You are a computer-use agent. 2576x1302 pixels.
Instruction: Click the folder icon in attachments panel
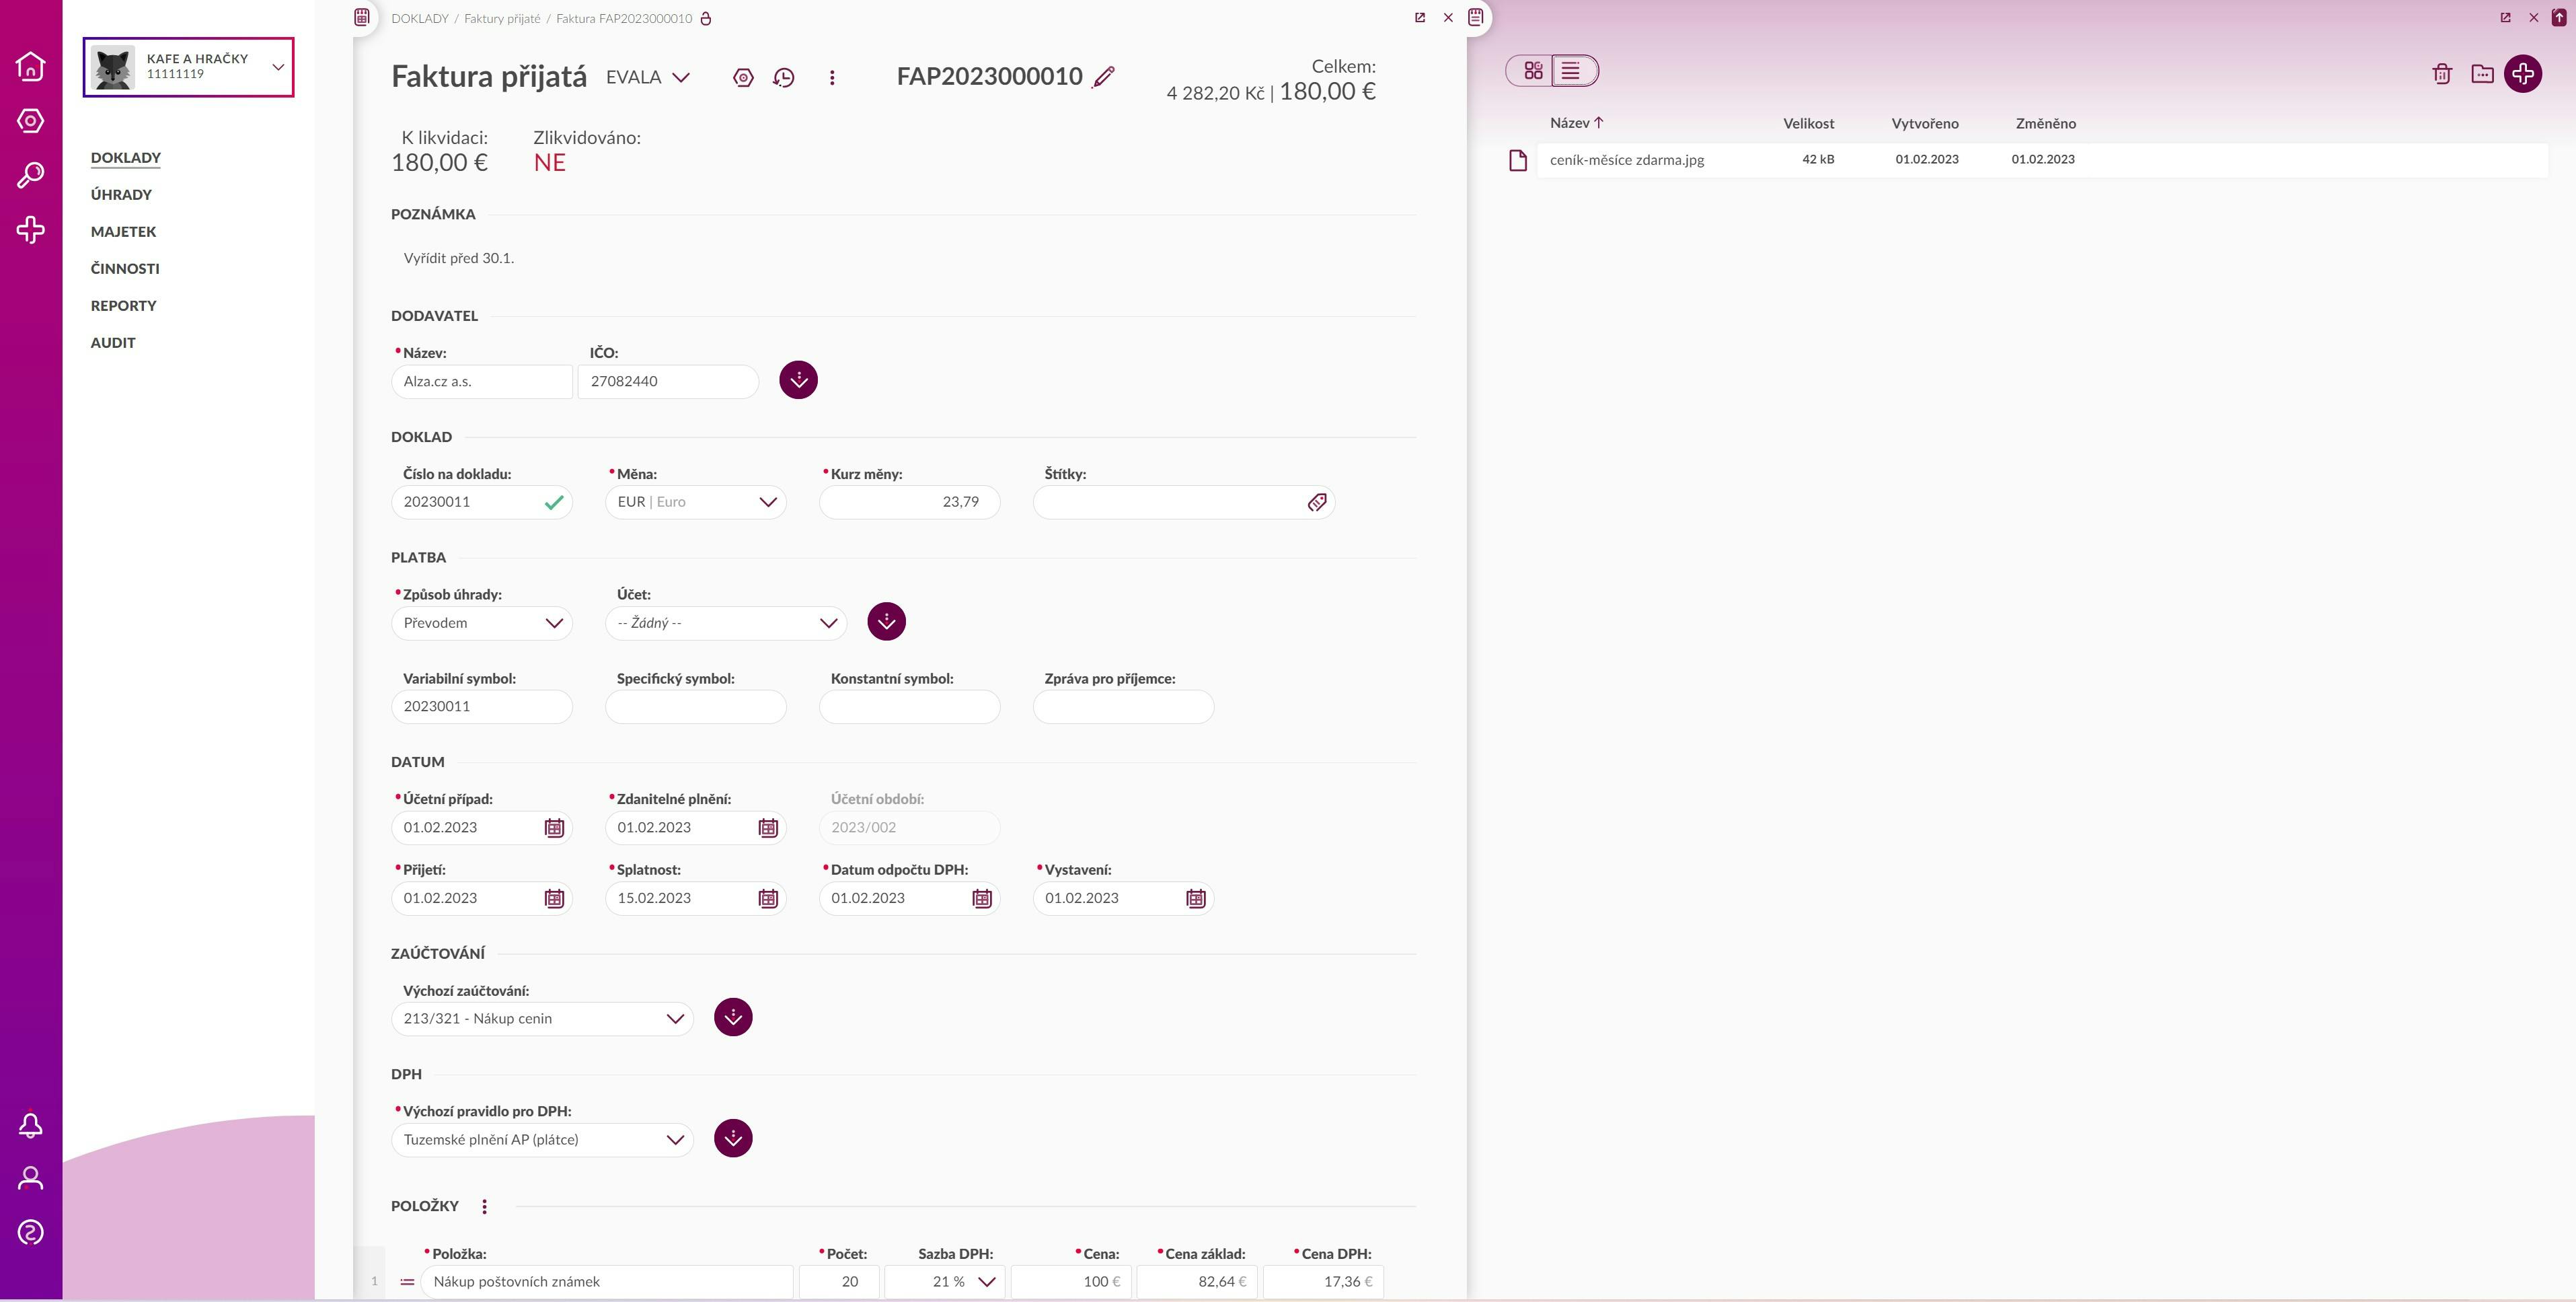(2482, 73)
